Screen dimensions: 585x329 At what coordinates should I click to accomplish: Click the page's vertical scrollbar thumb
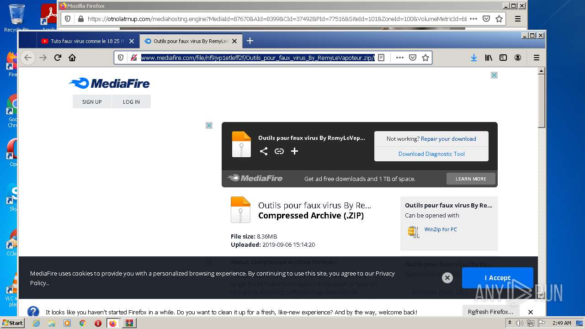click(x=542, y=101)
